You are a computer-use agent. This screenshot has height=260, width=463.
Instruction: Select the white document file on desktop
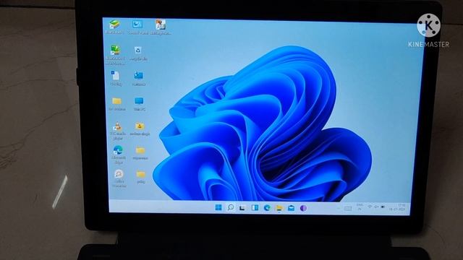[x=116, y=78]
